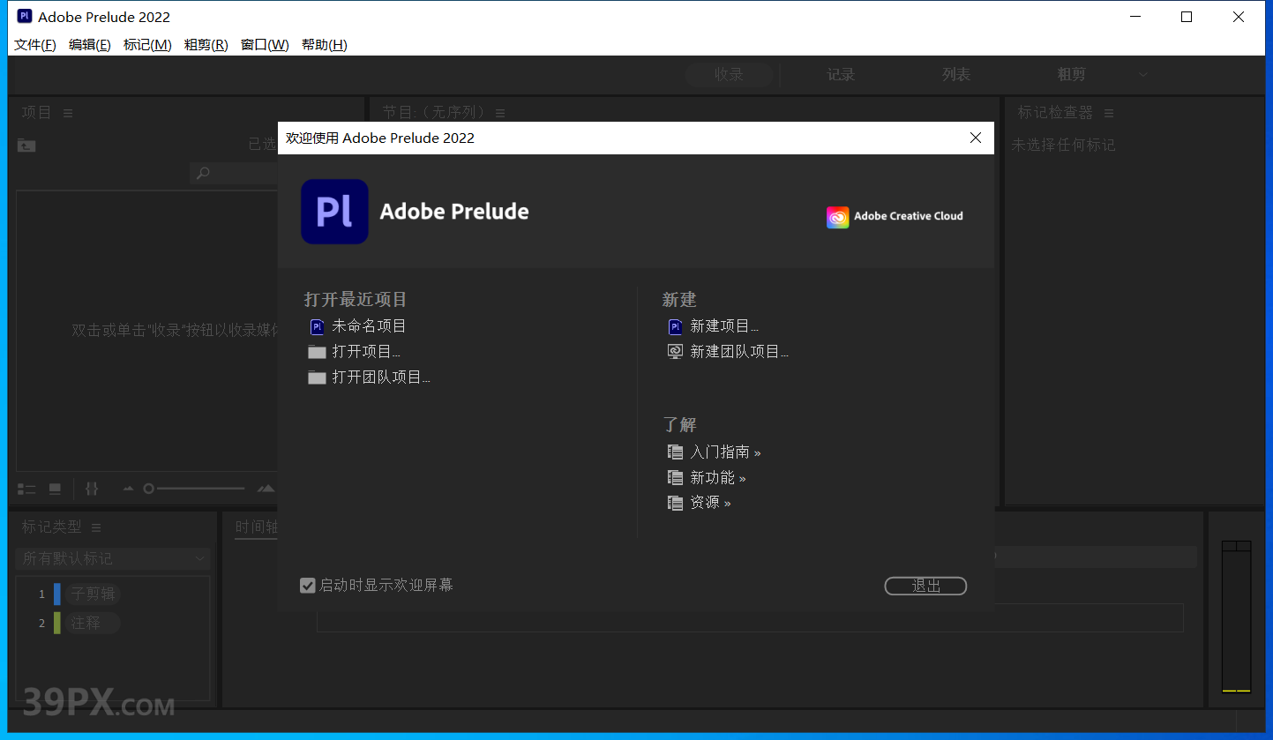Click the document icon beside 资源
Image resolution: width=1273 pixels, height=740 pixels.
point(675,503)
